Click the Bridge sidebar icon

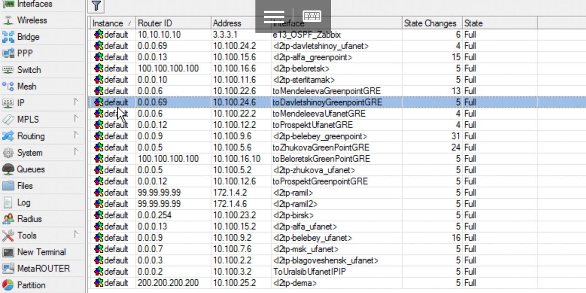pos(8,37)
